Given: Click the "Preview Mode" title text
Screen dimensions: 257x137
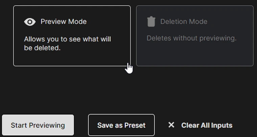Looking at the screenshot, I should (x=64, y=22).
